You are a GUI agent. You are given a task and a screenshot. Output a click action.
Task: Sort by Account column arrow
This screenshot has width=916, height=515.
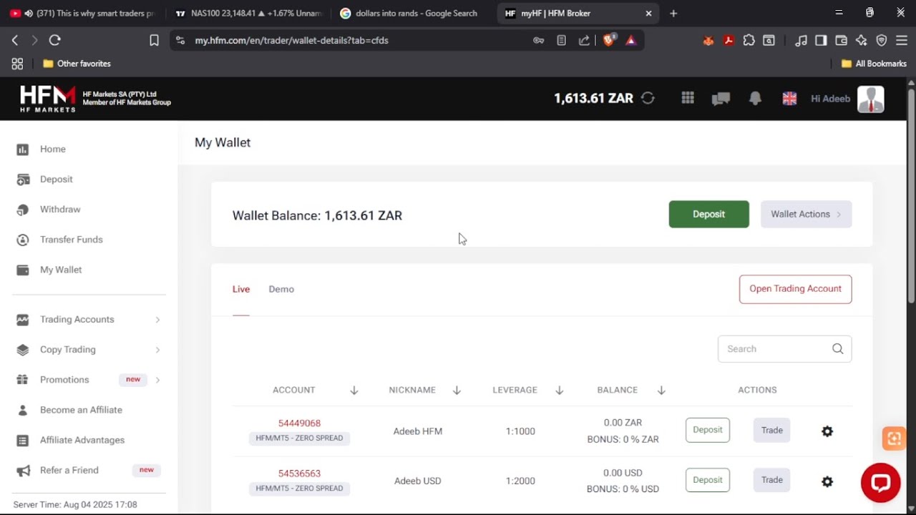[354, 391]
